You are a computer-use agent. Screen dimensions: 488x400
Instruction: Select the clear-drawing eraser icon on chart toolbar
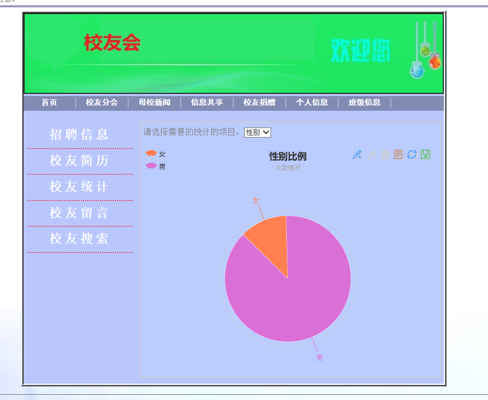(x=385, y=154)
